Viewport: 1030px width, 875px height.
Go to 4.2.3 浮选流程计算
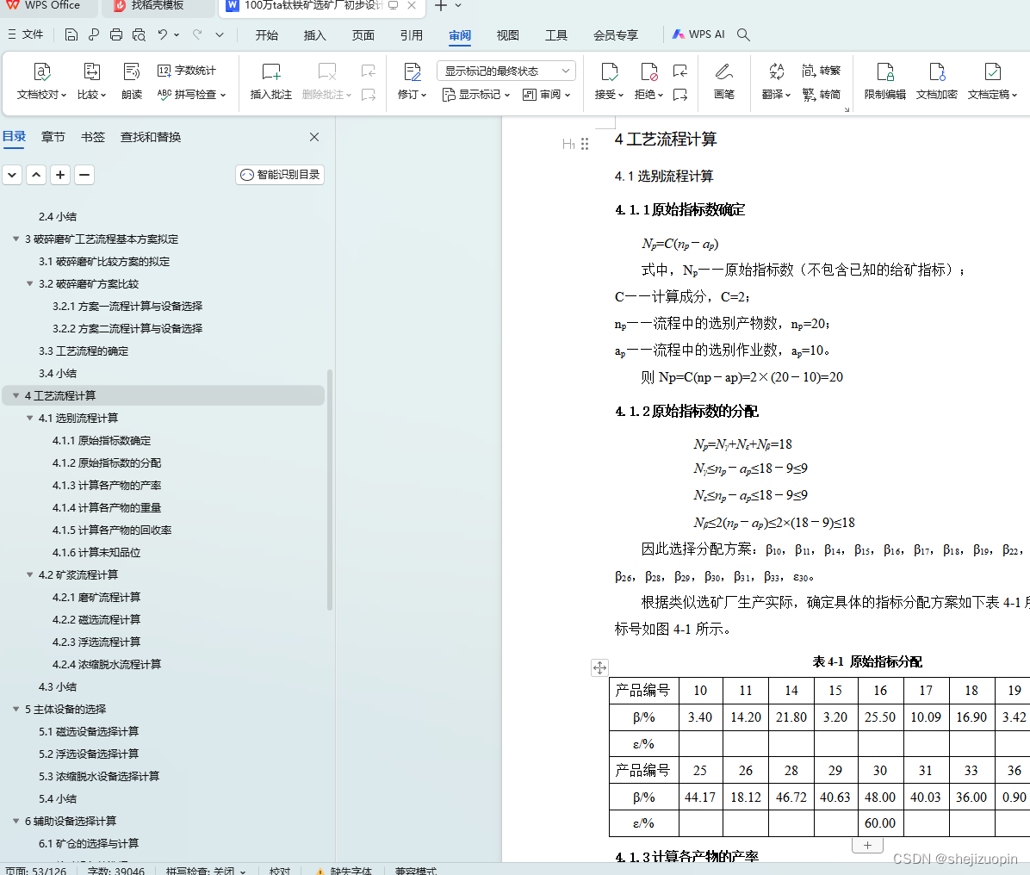point(96,642)
